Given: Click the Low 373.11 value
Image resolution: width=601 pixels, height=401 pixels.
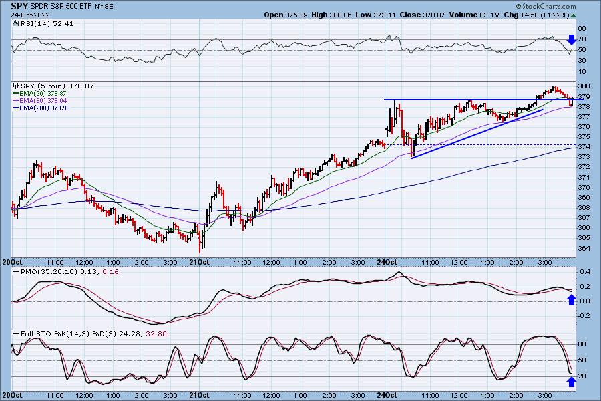Looking at the screenshot, I should 375,15.
